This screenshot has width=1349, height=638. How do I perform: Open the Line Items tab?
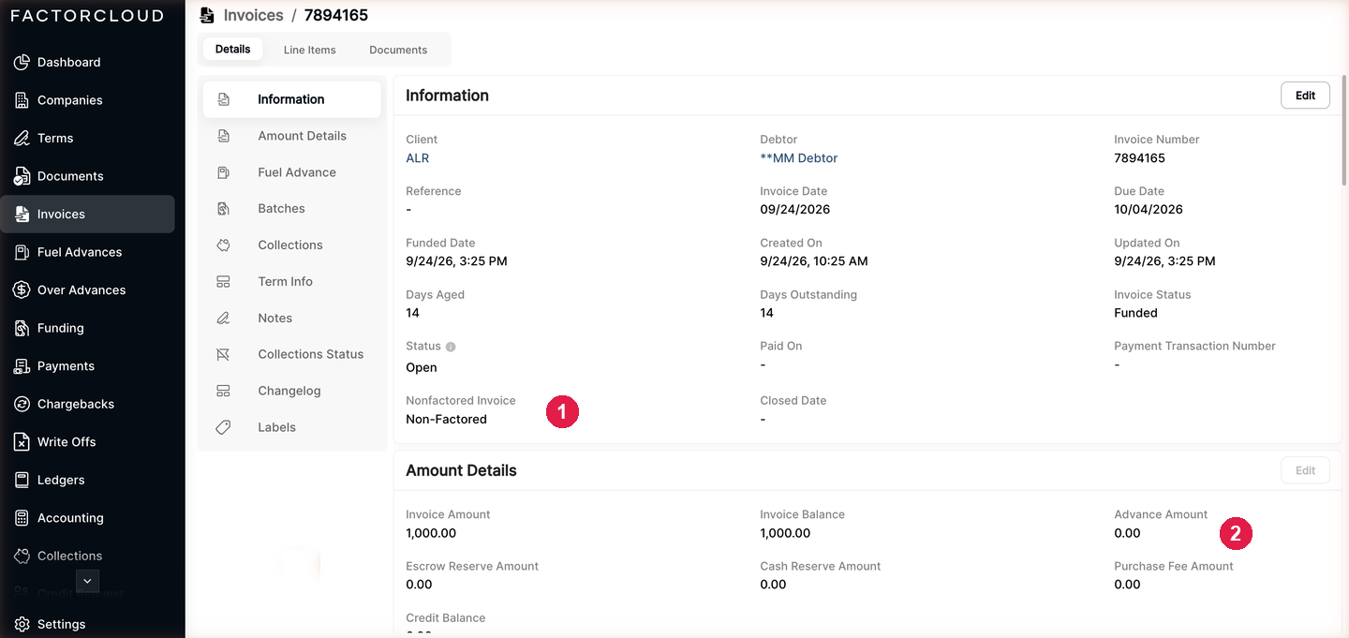[310, 50]
